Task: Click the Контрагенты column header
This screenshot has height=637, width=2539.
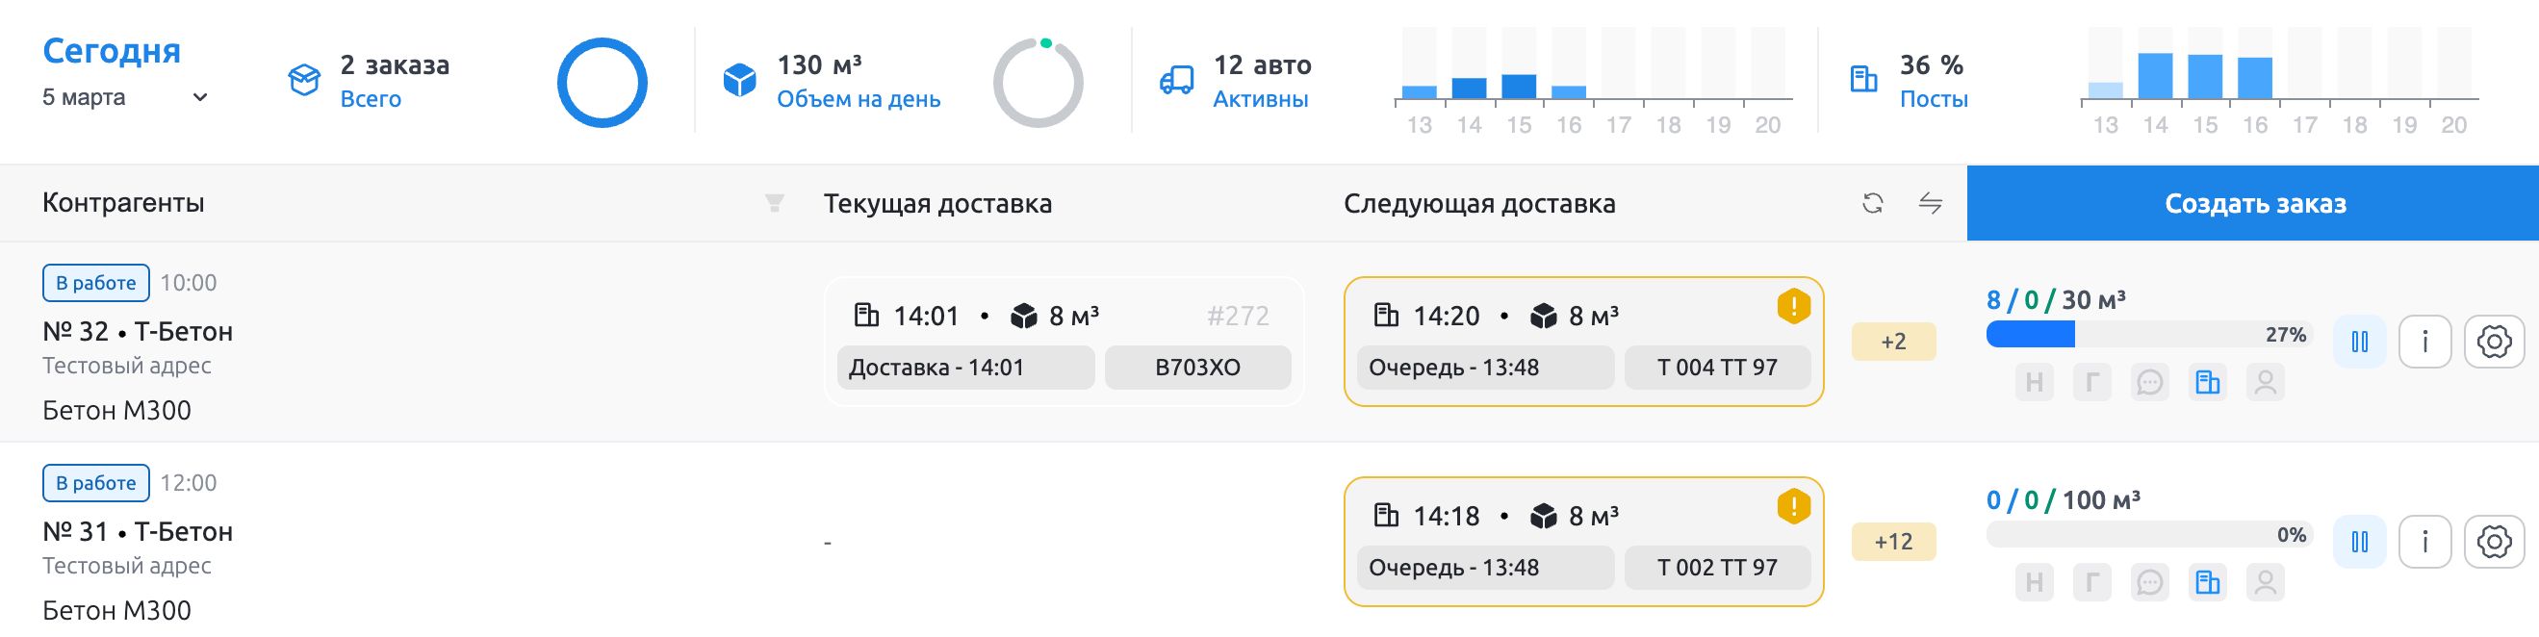Action: tap(121, 203)
